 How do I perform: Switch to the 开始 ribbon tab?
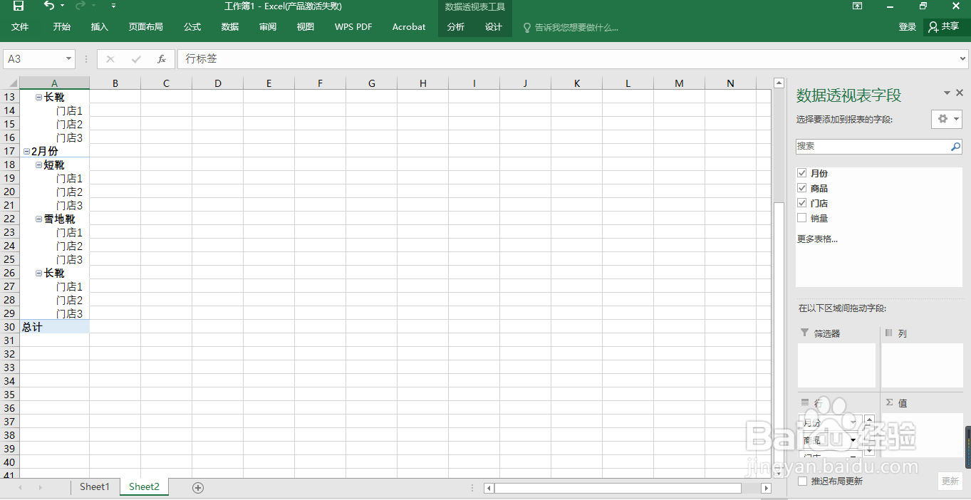(61, 27)
